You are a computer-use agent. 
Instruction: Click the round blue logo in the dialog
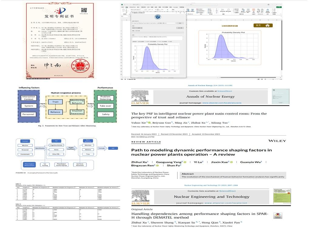click(157, 17)
